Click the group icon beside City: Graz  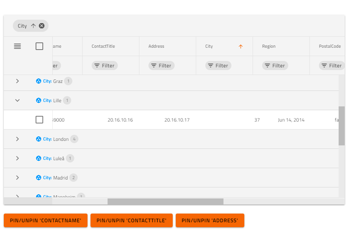39,81
